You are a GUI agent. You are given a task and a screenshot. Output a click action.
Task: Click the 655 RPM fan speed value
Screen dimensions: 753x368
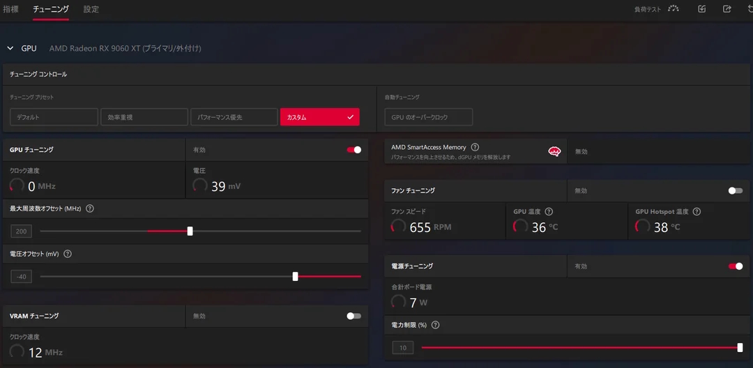[430, 227]
